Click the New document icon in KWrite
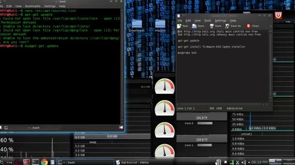The width and height of the screenshot is (295, 165). (x=179, y=26)
